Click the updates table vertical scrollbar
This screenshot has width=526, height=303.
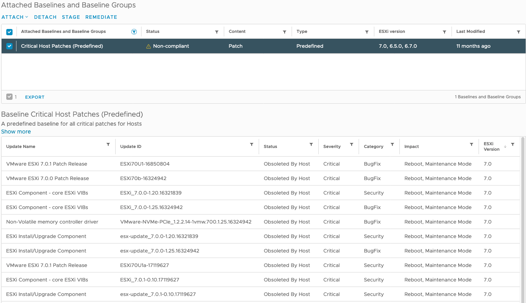[x=523, y=219]
